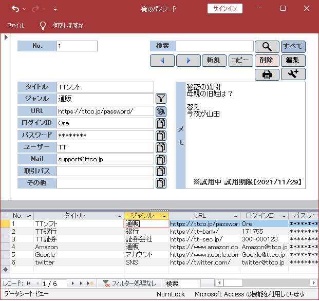The height and width of the screenshot is (301, 319).
Task: Click the record number box 1 / 6
Action: (54, 284)
